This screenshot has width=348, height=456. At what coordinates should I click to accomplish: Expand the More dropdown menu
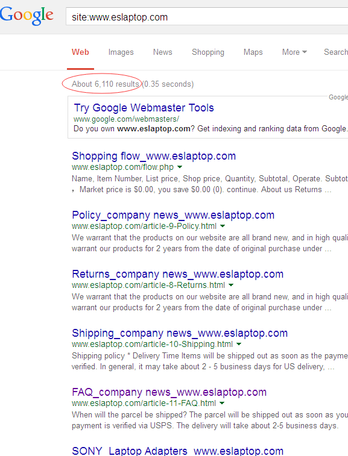point(294,52)
